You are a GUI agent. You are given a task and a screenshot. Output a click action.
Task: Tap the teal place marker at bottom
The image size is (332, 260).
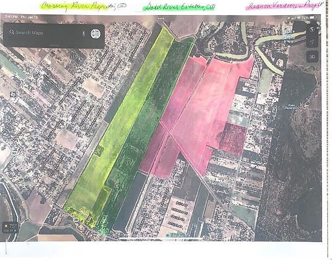pyautogui.click(x=168, y=235)
